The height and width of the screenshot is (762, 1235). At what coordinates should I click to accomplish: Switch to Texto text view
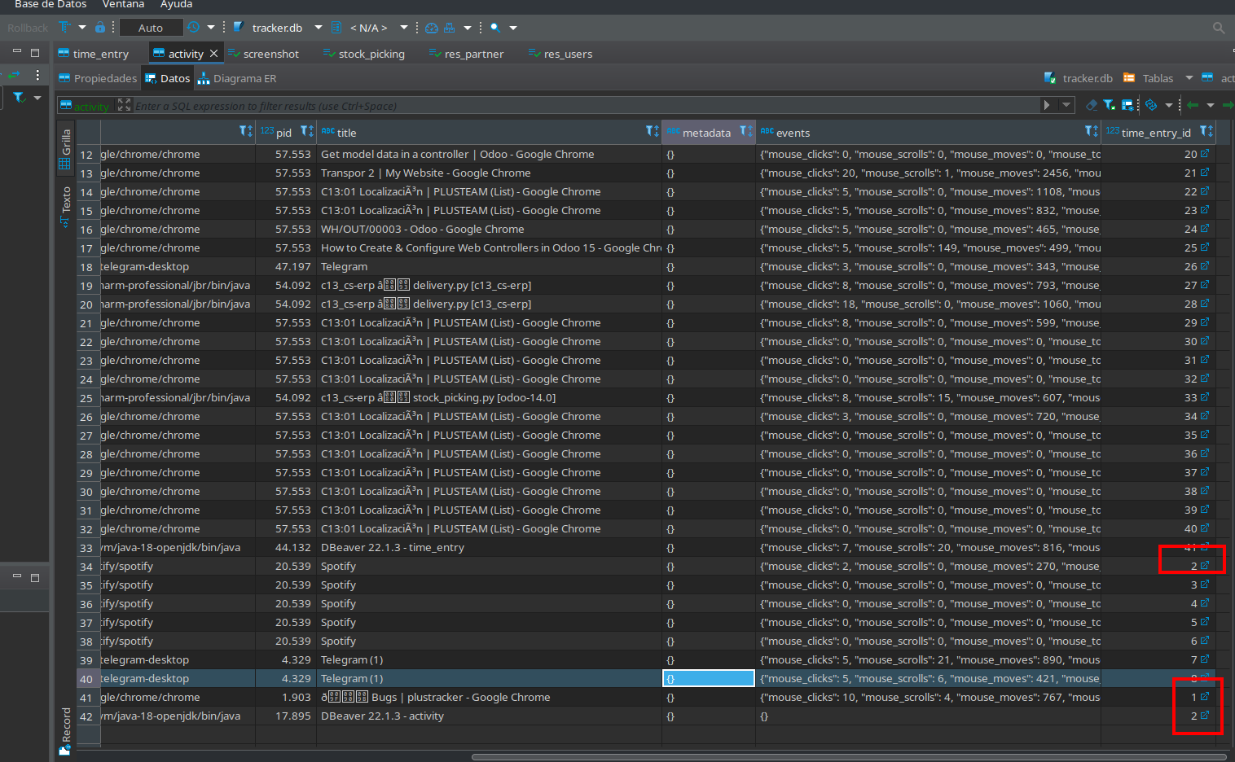click(x=65, y=207)
